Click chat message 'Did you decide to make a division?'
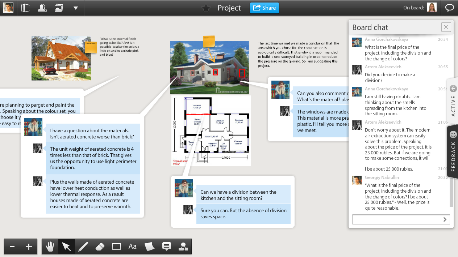Viewport: 458px width, 257px height. tap(390, 77)
